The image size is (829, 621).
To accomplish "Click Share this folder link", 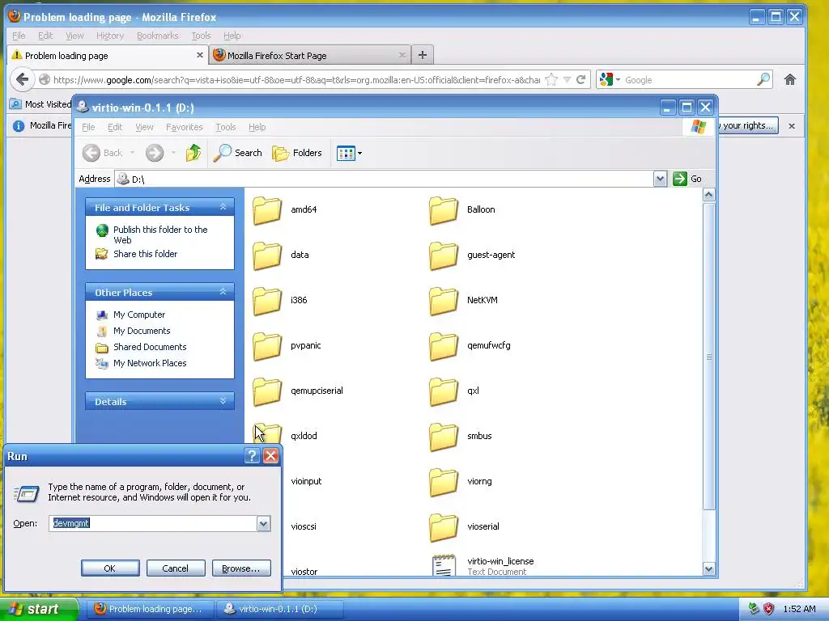I will pyautogui.click(x=146, y=254).
